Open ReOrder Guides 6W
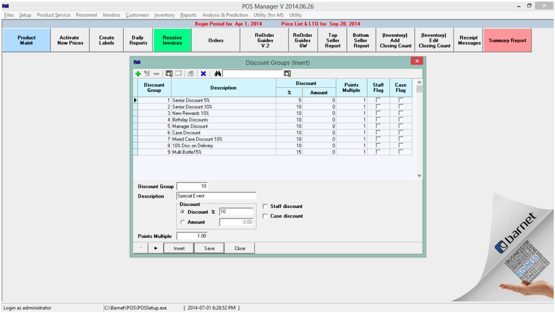 [303, 40]
